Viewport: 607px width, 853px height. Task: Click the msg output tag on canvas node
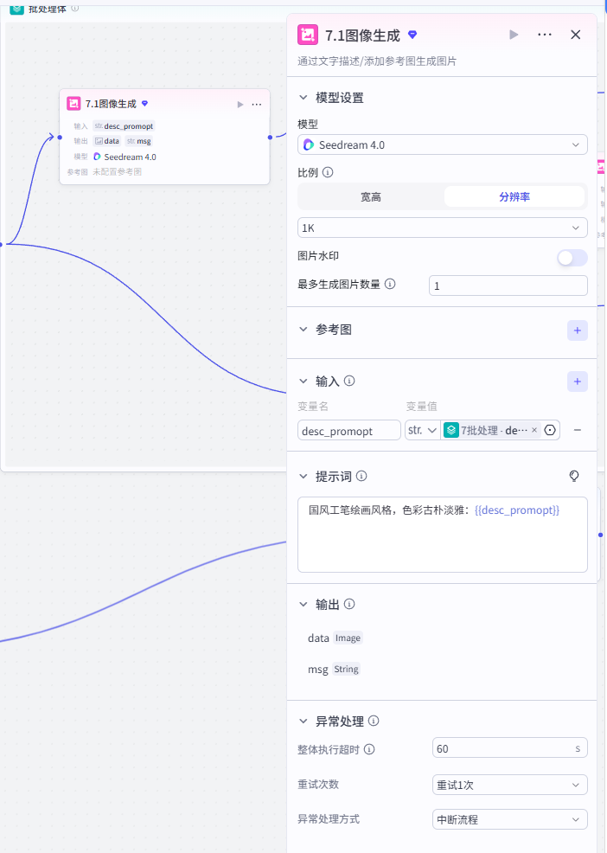tap(139, 141)
